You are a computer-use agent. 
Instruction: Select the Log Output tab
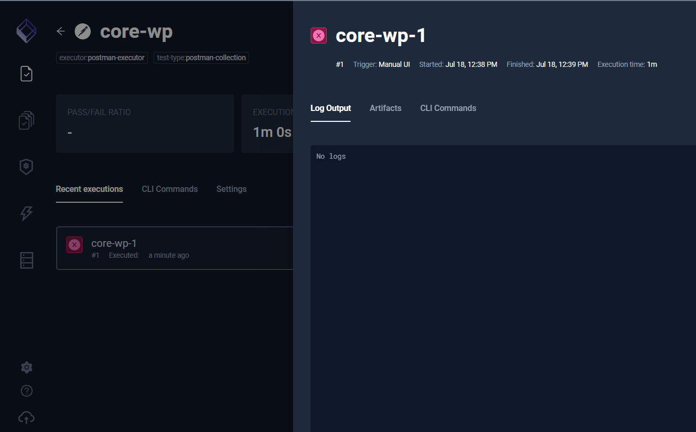(x=330, y=108)
